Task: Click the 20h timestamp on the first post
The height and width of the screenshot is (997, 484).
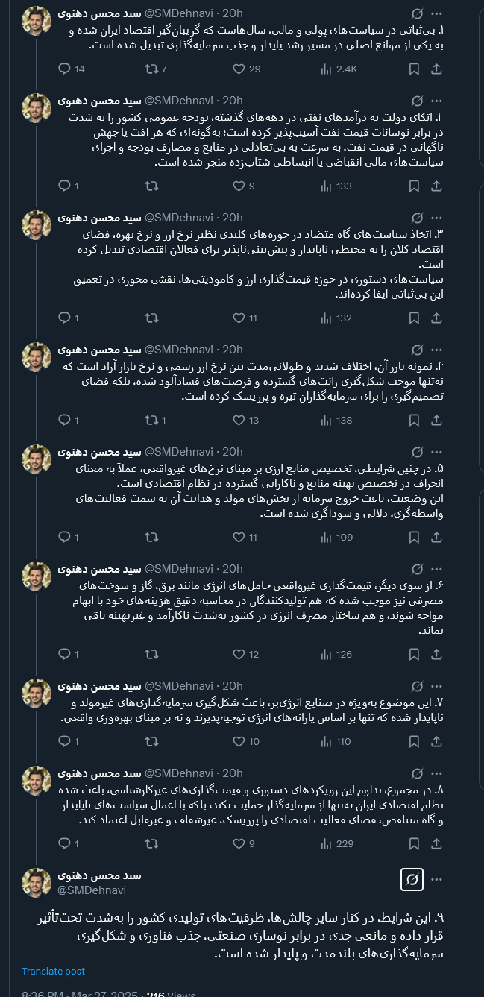Action: [233, 14]
